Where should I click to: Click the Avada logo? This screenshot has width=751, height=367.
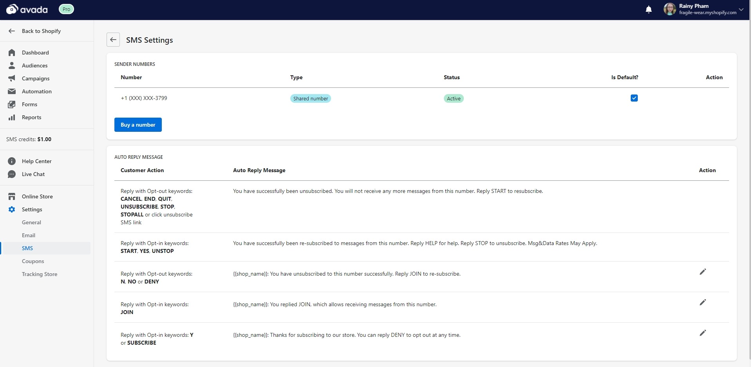(27, 9)
